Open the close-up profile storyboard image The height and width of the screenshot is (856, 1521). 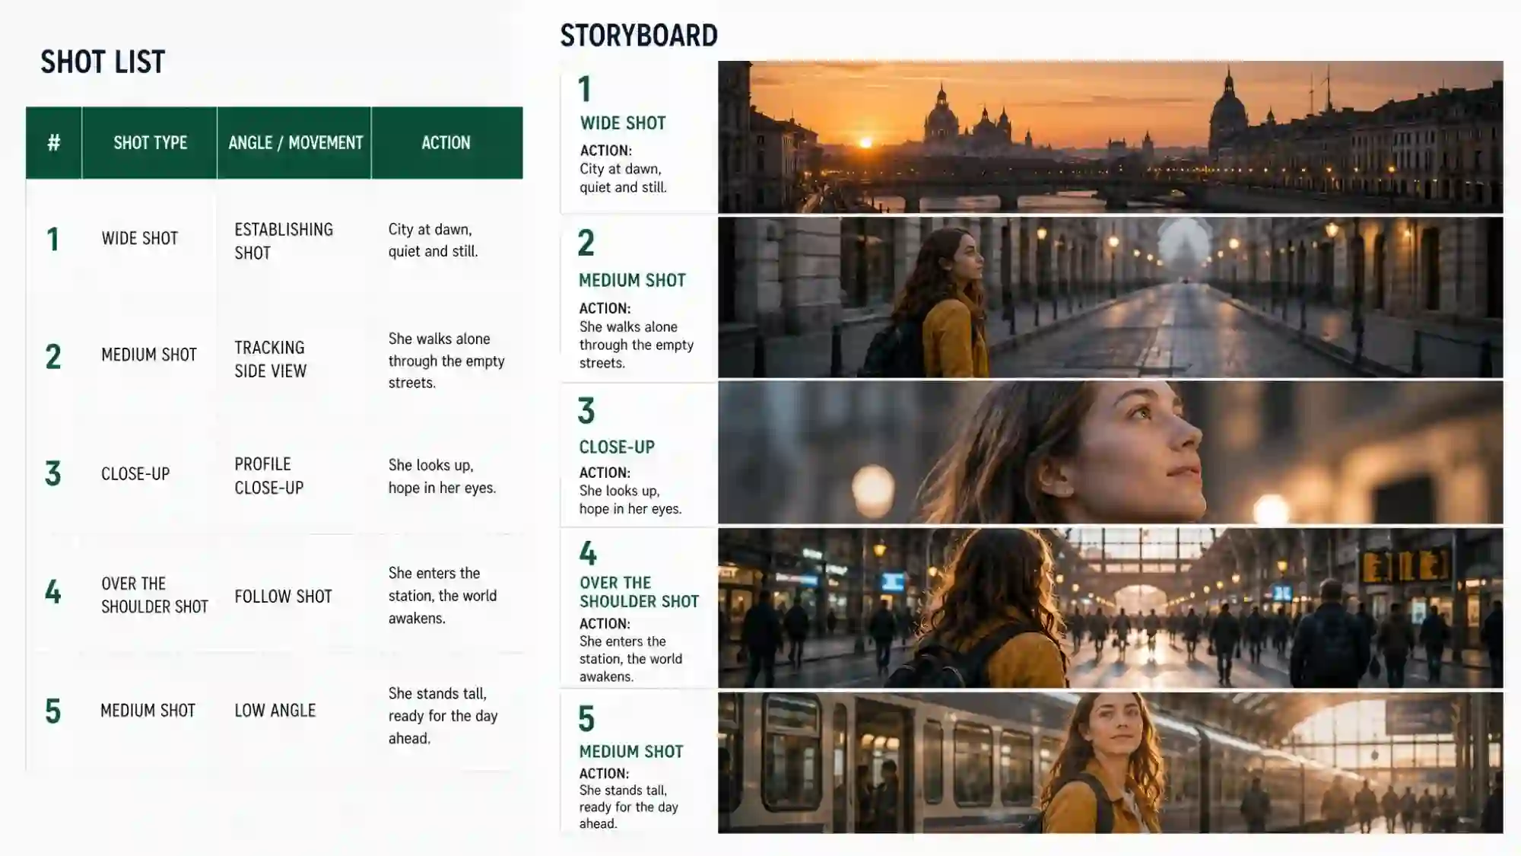tap(1110, 453)
